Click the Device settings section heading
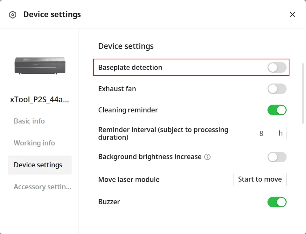The width and height of the screenshot is (306, 234). [x=126, y=46]
